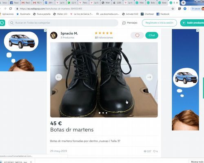Open the downloaded jpg file in downloads bar

click(x=15, y=162)
